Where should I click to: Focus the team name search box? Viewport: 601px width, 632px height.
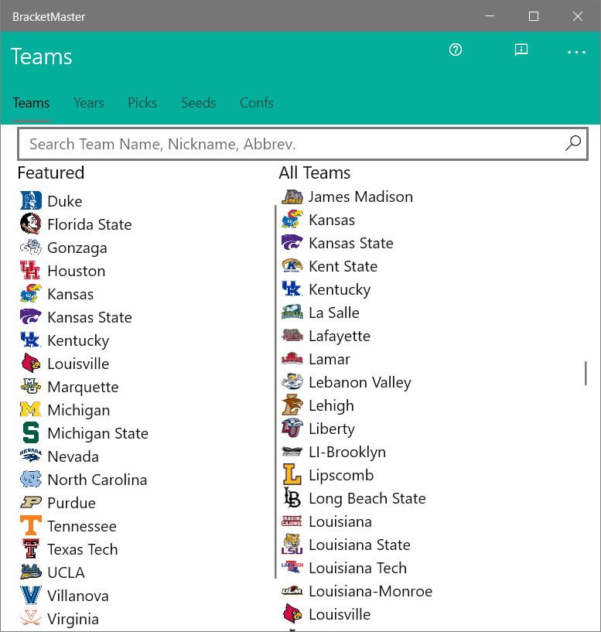click(x=302, y=143)
